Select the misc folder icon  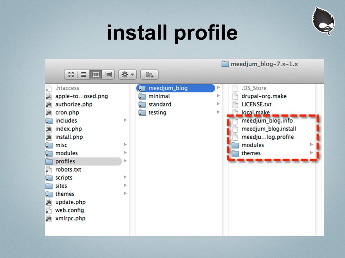(x=49, y=145)
